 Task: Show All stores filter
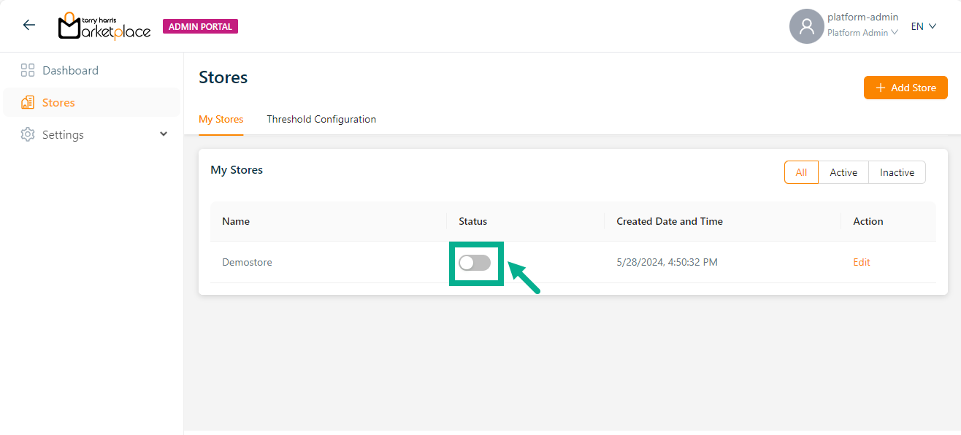click(x=801, y=173)
